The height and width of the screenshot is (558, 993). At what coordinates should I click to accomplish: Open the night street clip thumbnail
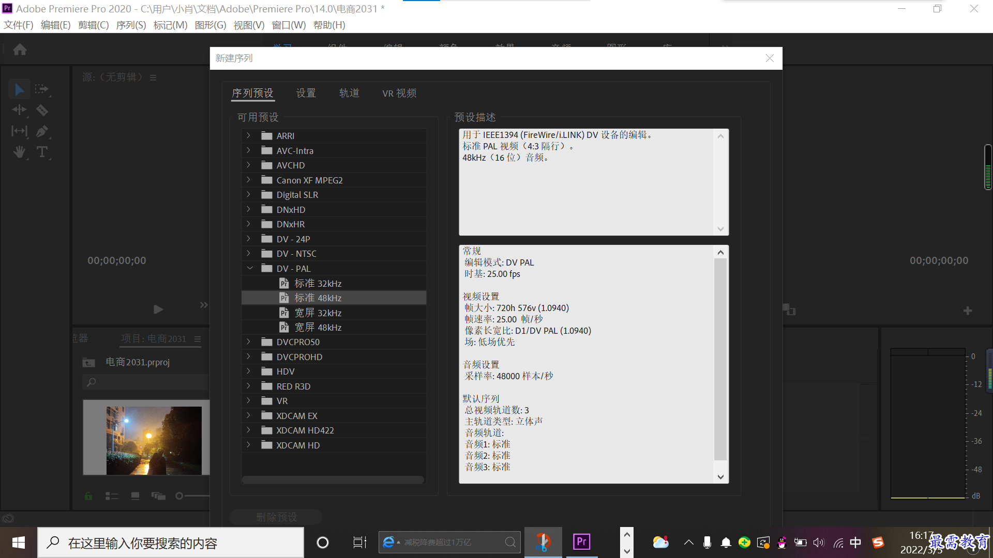point(154,440)
